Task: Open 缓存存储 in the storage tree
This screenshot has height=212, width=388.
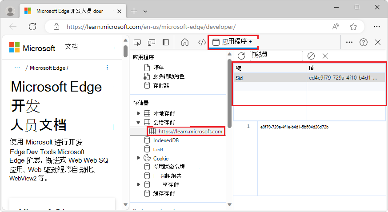Action: point(164,193)
